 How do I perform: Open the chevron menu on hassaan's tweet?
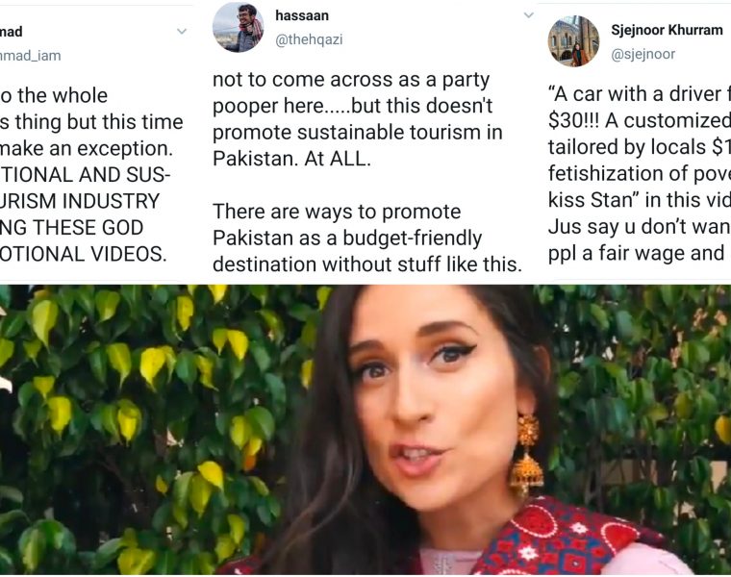tap(528, 15)
